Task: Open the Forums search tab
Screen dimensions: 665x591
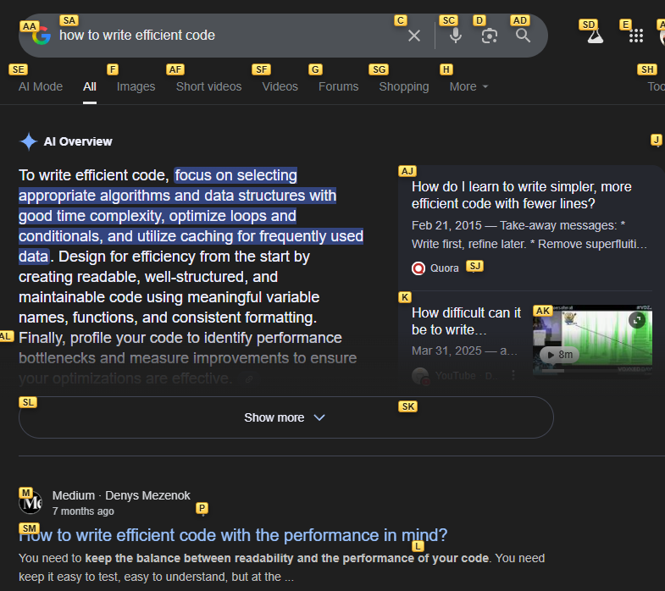Action: (338, 86)
